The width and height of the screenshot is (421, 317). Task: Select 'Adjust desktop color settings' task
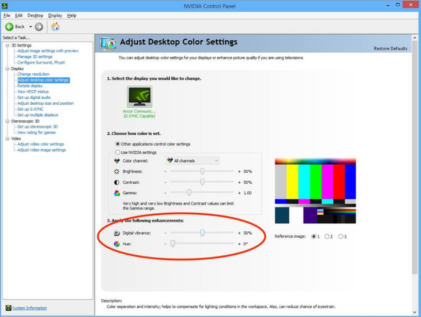(x=43, y=80)
